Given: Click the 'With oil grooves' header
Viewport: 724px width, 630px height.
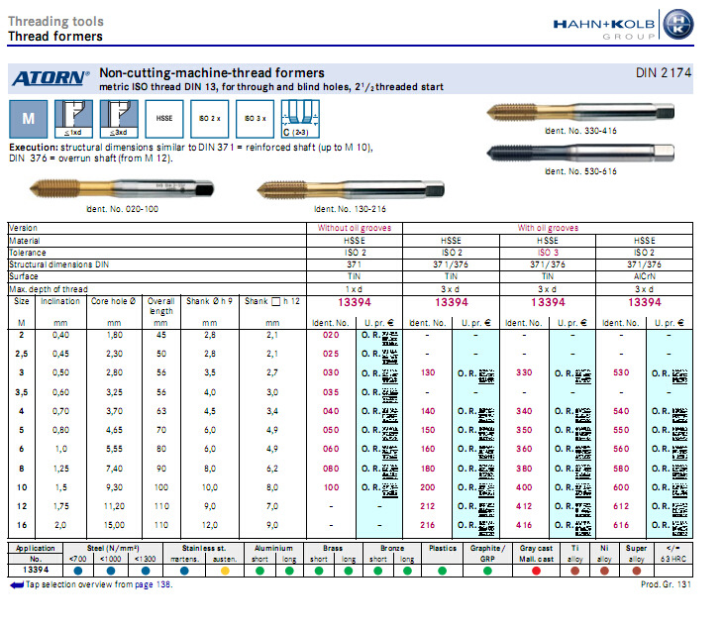Looking at the screenshot, I should 548,228.
